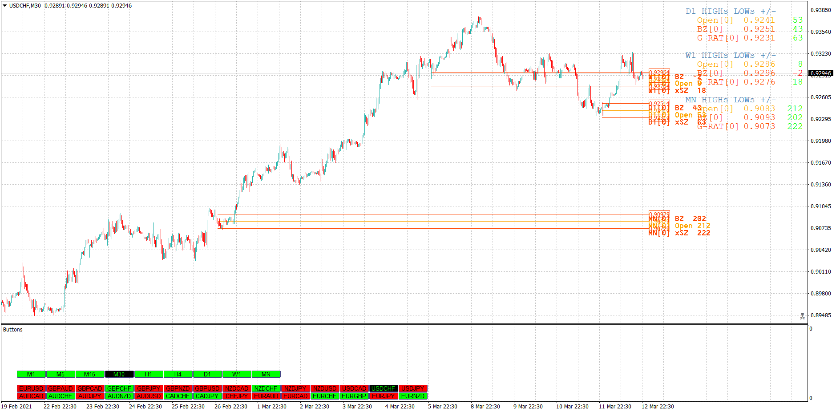Switch chart to H1 timeframe
836x412 pixels.
(x=148, y=374)
